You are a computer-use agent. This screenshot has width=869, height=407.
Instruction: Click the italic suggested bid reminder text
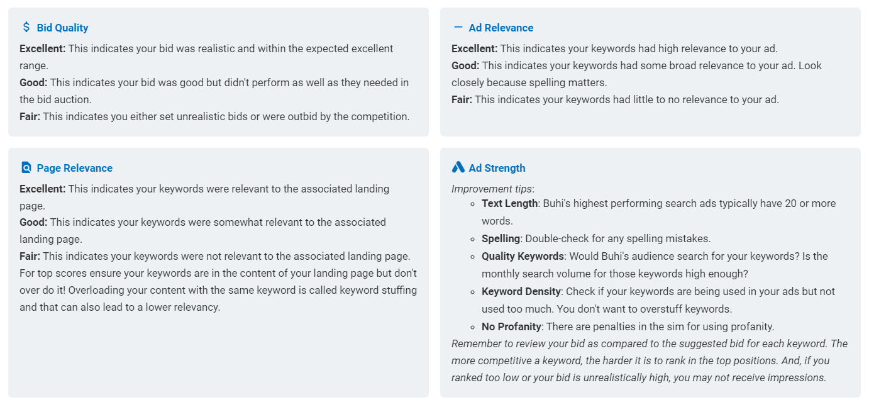coord(650,360)
